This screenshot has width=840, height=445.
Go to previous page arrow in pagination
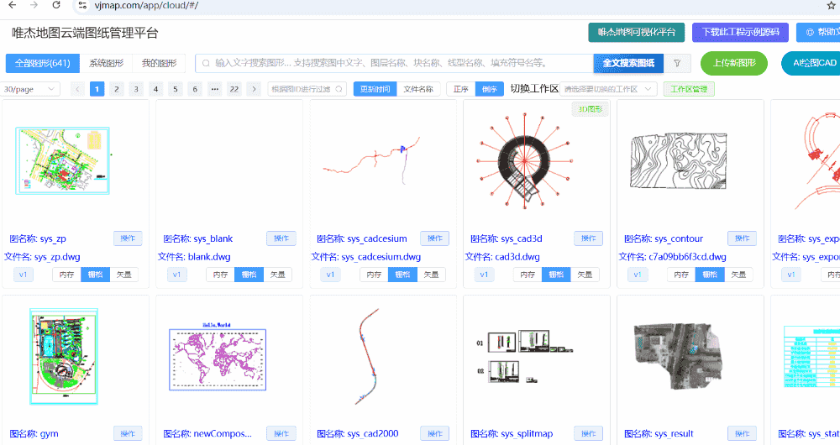tap(77, 90)
